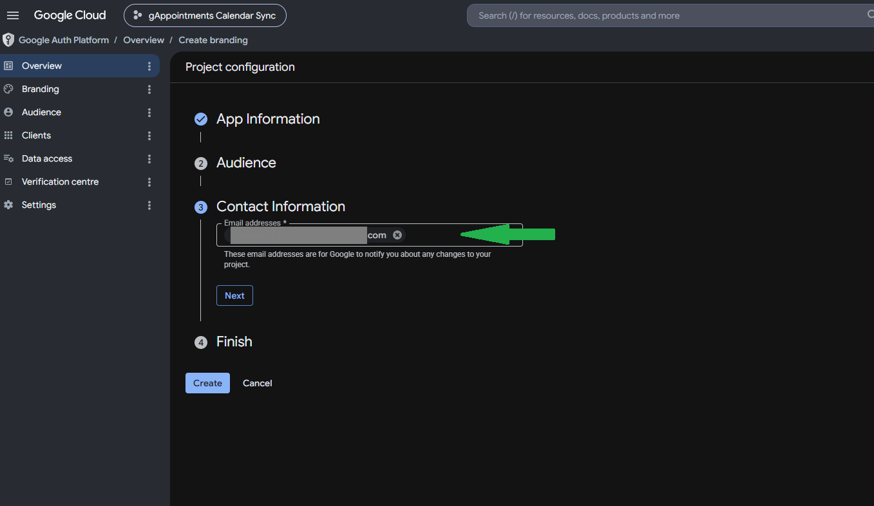Select Data access in the sidebar
Screen dimensions: 874x506
(x=80, y=158)
